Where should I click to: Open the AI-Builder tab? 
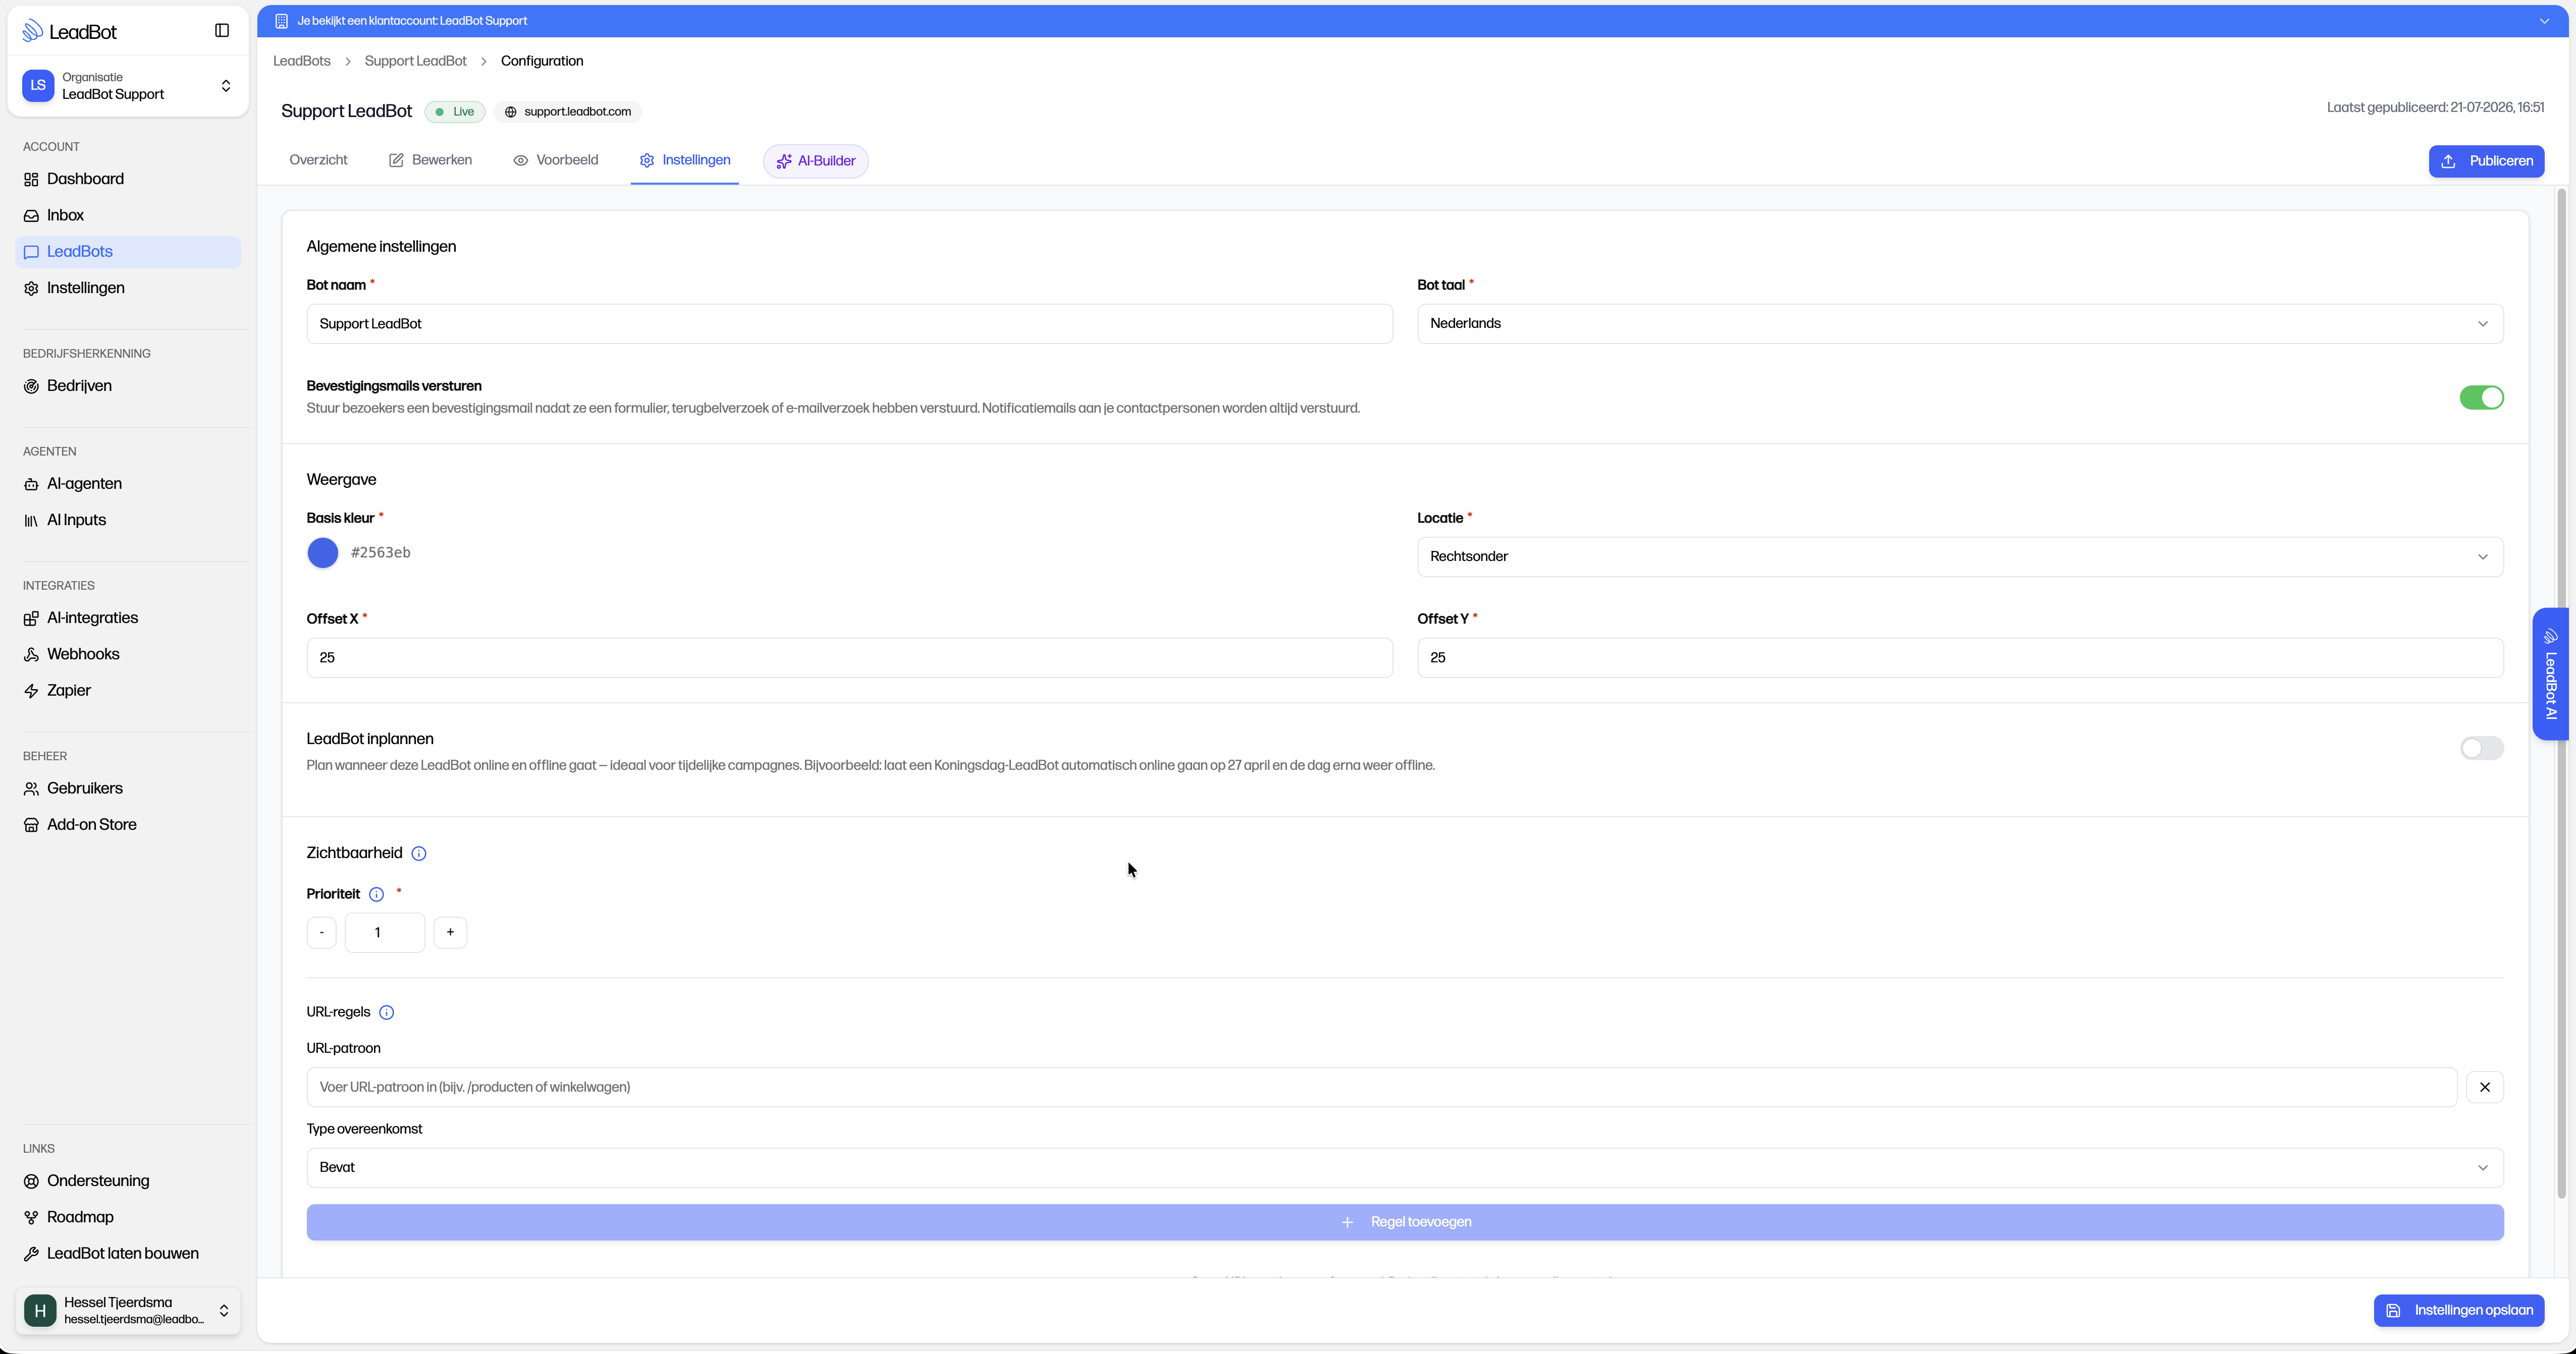point(816,161)
